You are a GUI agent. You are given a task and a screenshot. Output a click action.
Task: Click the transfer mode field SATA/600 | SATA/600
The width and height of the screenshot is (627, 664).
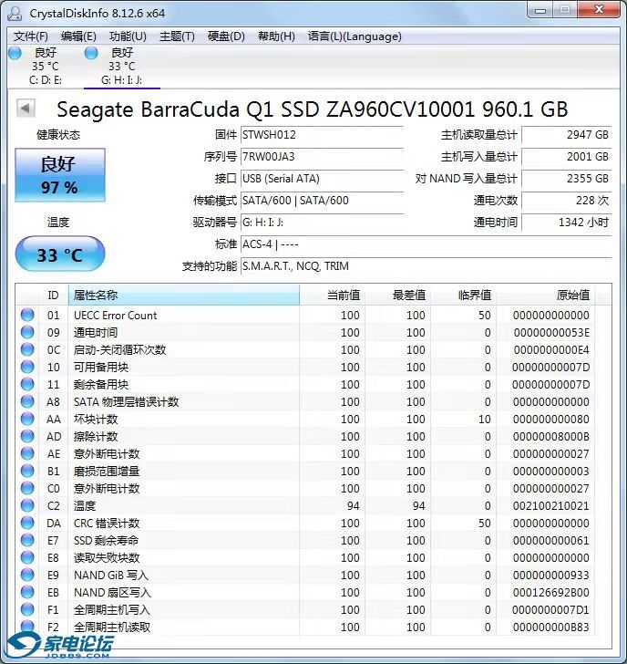(322, 201)
